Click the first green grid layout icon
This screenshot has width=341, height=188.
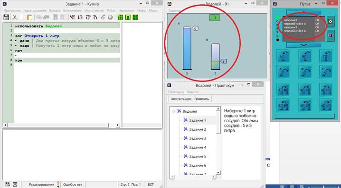pos(120,18)
